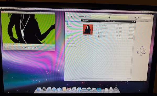Toggle repeat at bottom of iTunes
Viewport: 157px width, 96px height.
(73, 80)
